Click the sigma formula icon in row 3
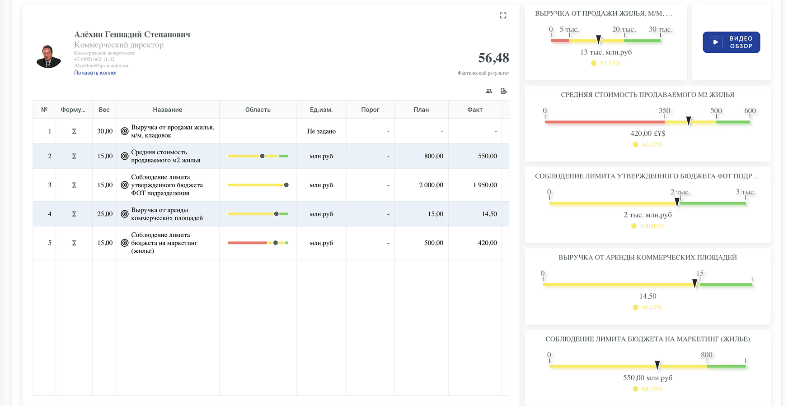793x406 pixels. [74, 185]
